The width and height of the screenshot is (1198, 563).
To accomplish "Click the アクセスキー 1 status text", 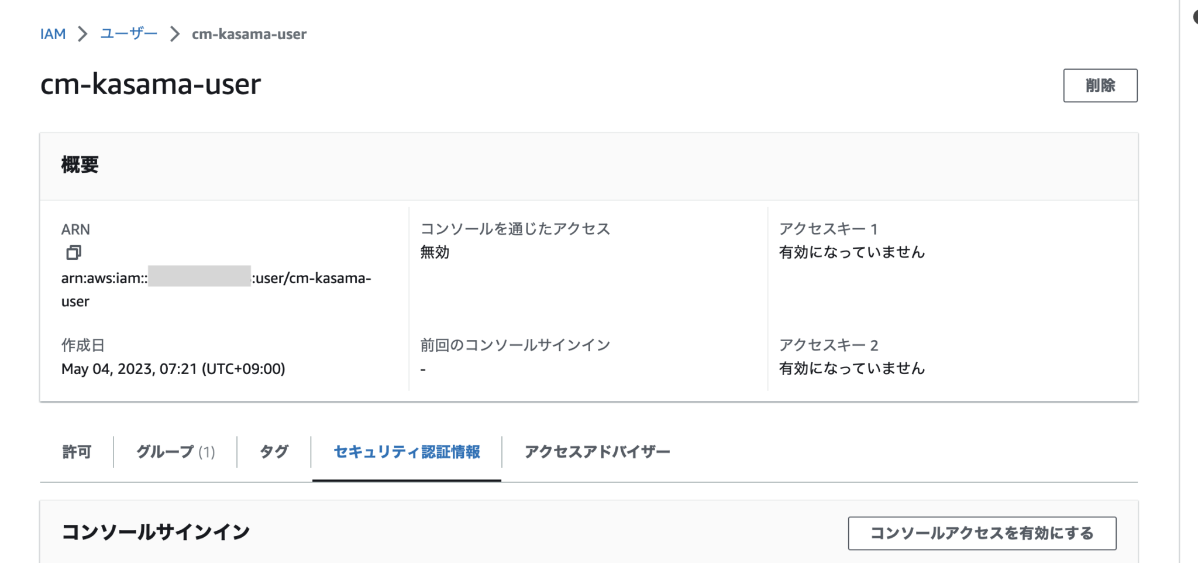I will [x=851, y=252].
